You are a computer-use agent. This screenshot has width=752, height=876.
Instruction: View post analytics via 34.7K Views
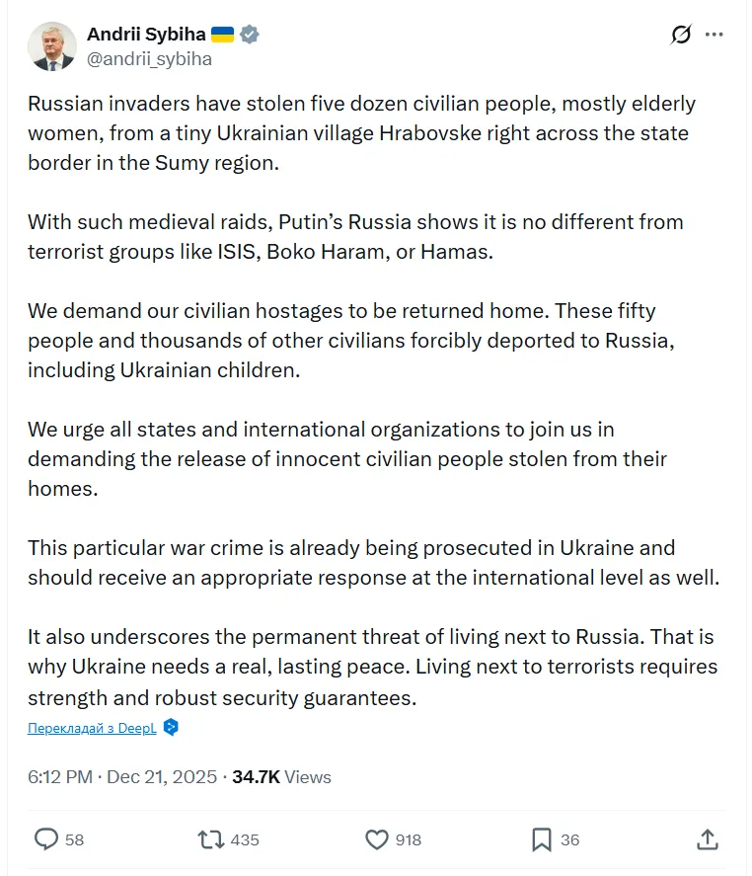pos(282,776)
